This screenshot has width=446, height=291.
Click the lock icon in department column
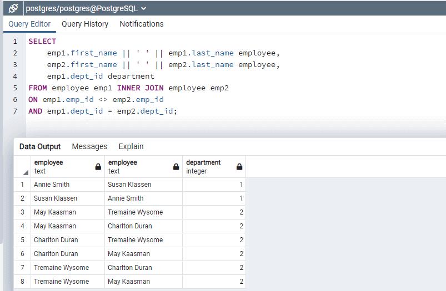coord(239,167)
